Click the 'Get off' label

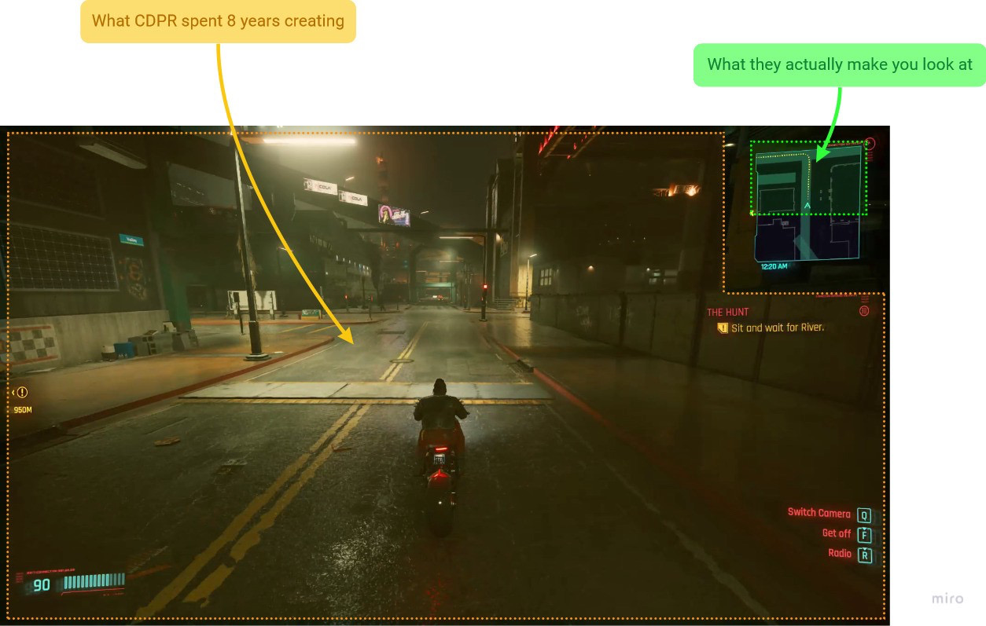pyautogui.click(x=836, y=533)
